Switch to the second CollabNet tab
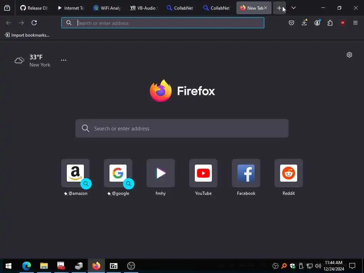The width and height of the screenshot is (364, 273). point(217,8)
